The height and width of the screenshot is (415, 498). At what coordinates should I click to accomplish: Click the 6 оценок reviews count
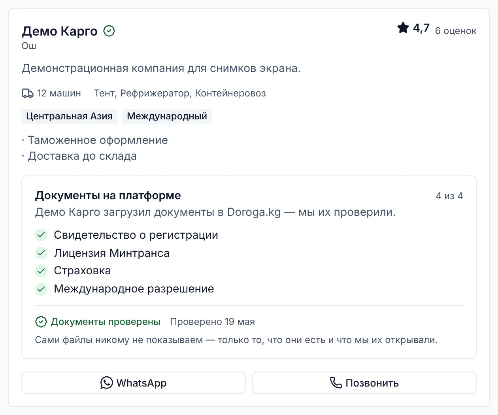(456, 31)
